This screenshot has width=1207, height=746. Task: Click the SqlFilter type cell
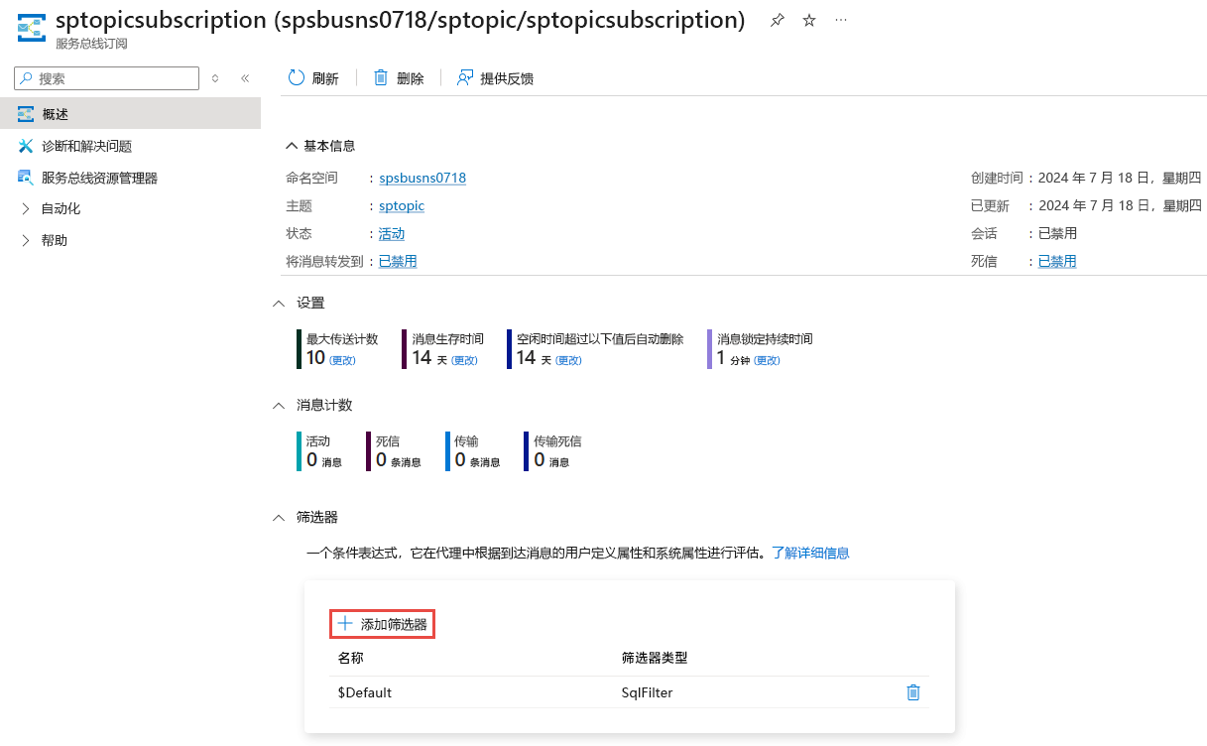tap(647, 692)
